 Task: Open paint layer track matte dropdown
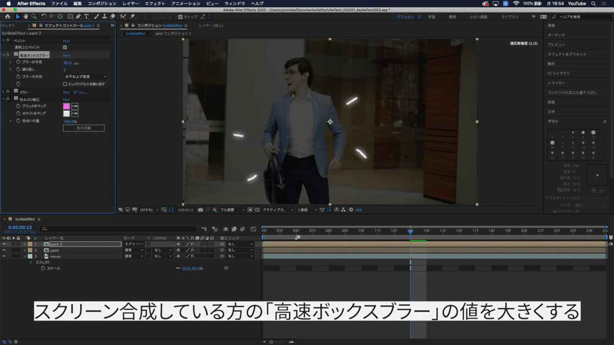point(163,250)
